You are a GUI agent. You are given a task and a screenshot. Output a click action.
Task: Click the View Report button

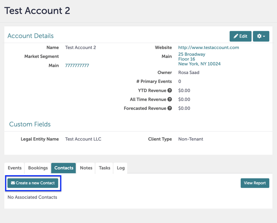(254, 183)
